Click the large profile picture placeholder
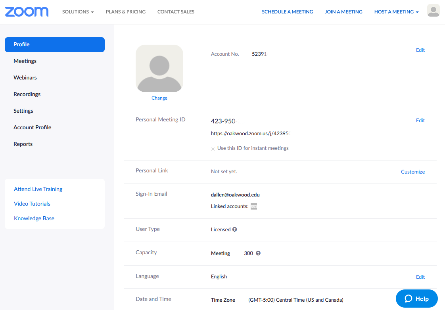Image resolution: width=445 pixels, height=310 pixels. pyautogui.click(x=159, y=68)
